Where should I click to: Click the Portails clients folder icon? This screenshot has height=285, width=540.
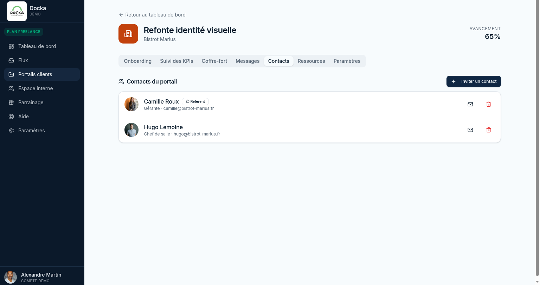(x=11, y=74)
